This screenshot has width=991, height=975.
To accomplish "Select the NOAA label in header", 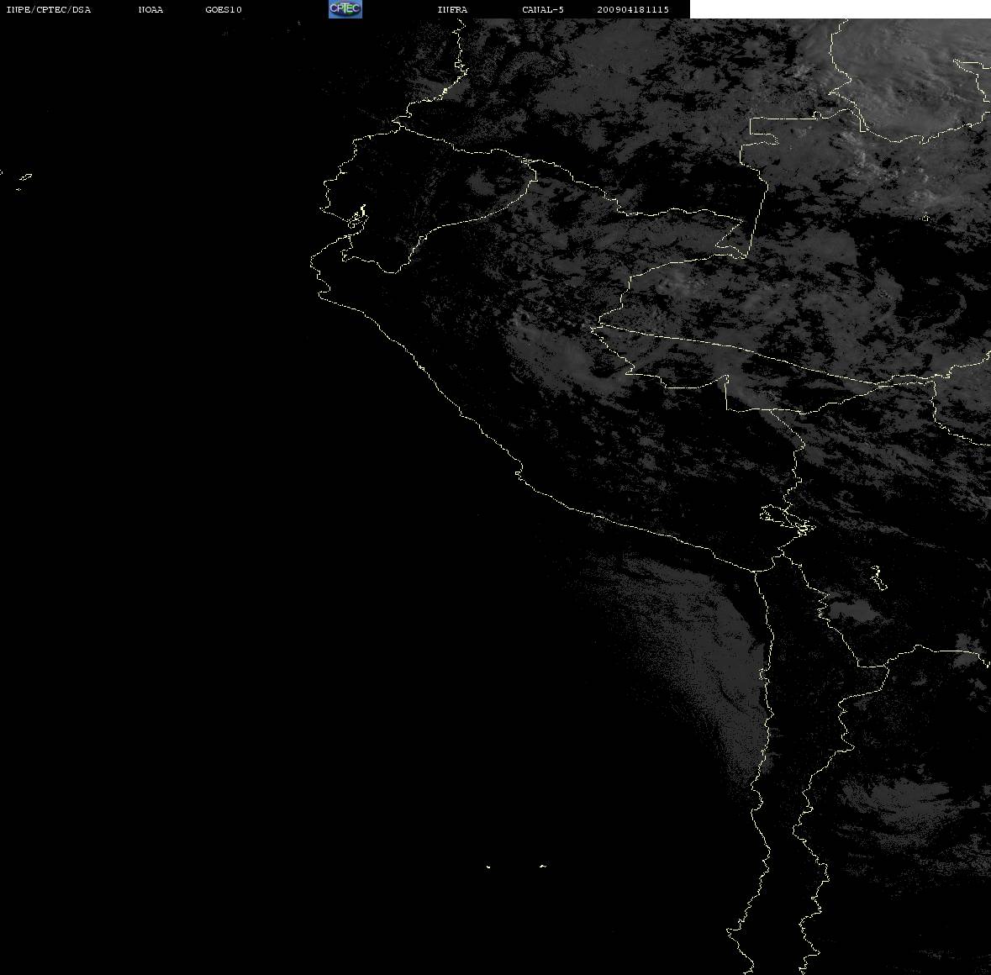I will (x=150, y=9).
